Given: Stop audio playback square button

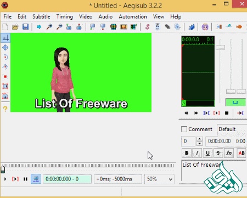Looking at the screenshot, I should [227, 113].
